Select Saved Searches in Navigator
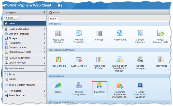The image size is (173, 106). 25,95
